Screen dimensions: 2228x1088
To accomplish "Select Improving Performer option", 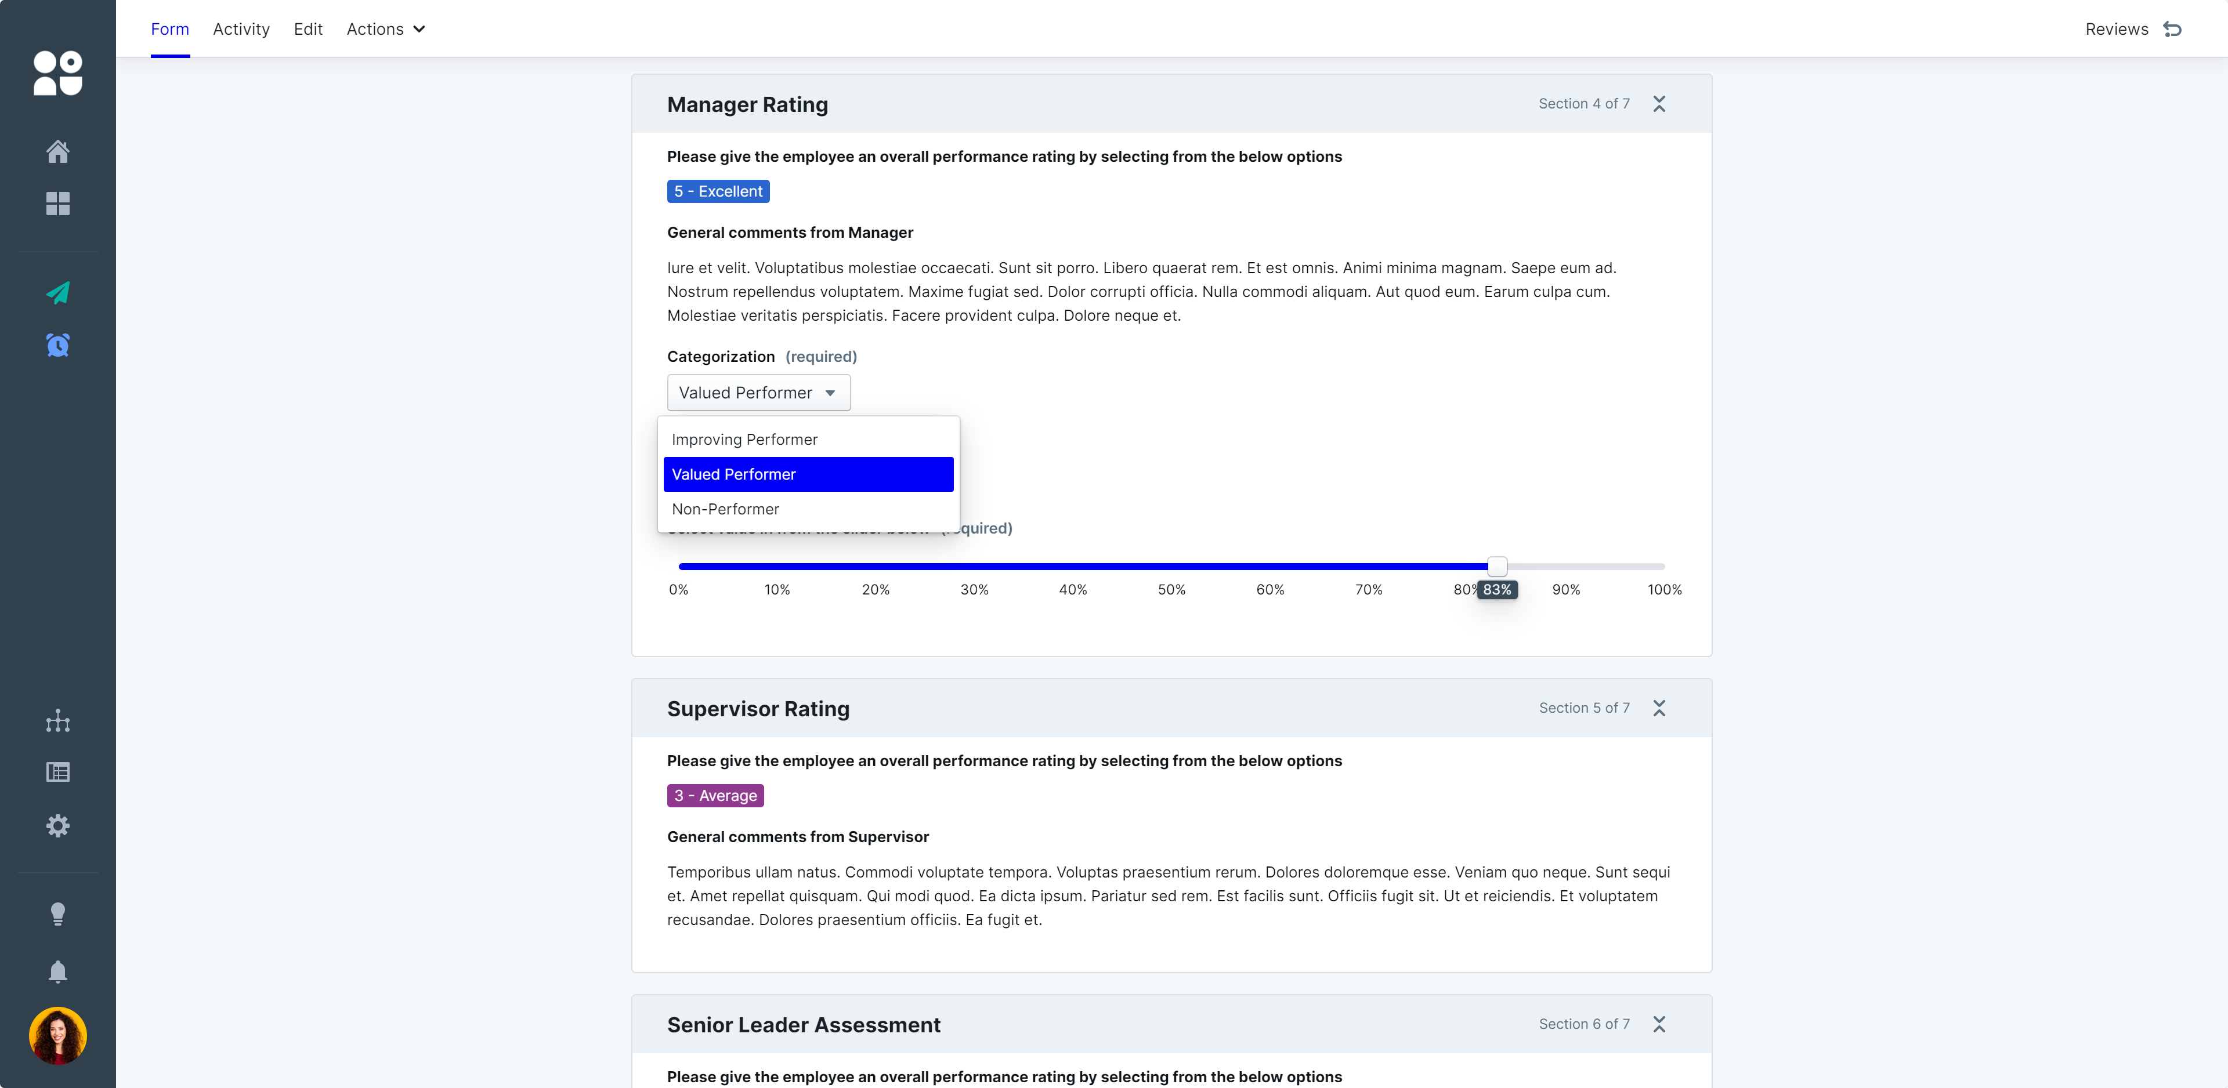I will pos(808,440).
